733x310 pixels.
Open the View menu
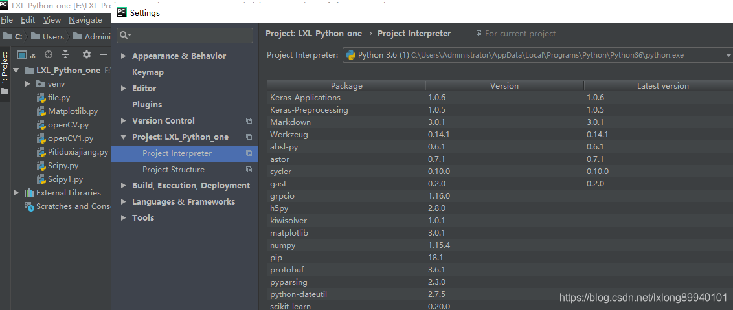coord(52,20)
